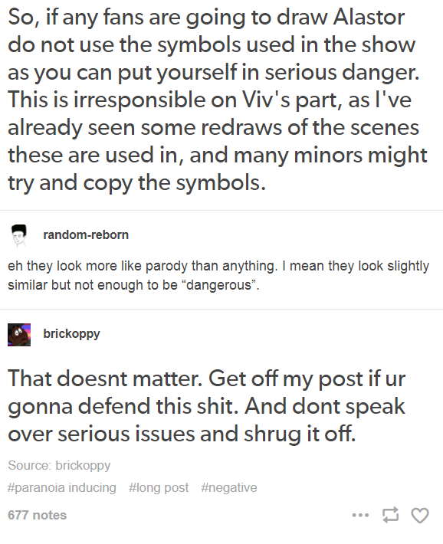Select the #negative tag
Image resolution: width=443 pixels, height=544 pixels.
(x=229, y=487)
